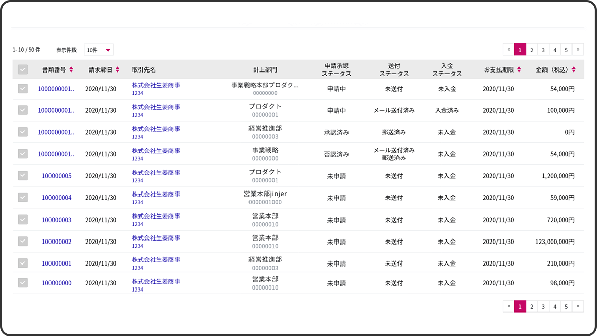
Task: Open document number 100000002 link
Action: coord(57,242)
